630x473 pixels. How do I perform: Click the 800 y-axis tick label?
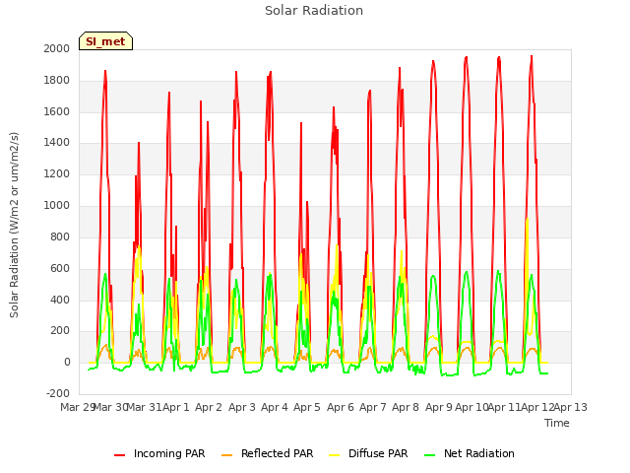tap(60, 236)
